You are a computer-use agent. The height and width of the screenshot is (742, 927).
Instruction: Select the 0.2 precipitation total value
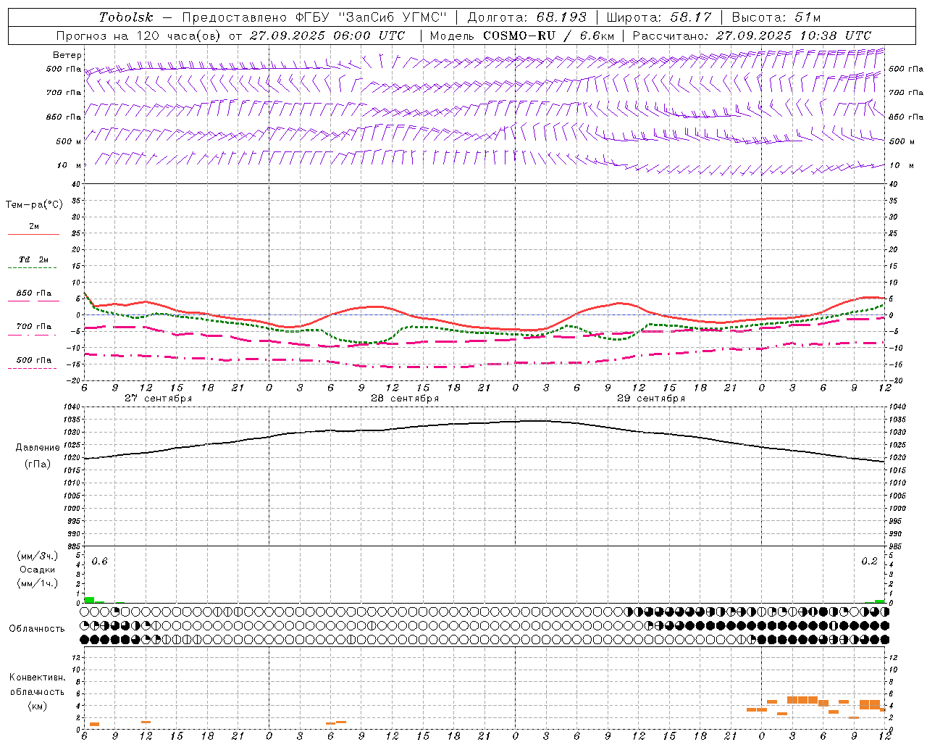(x=869, y=562)
